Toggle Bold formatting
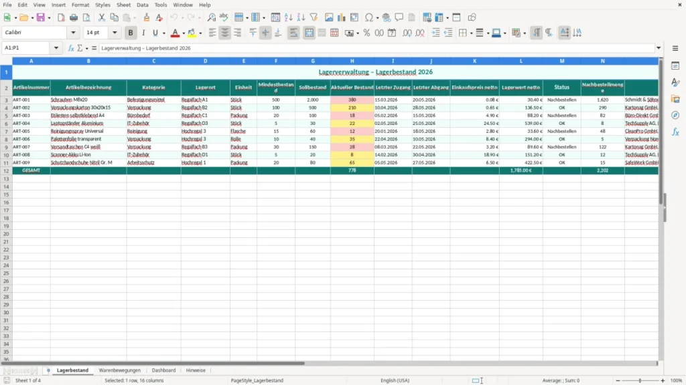 [131, 33]
